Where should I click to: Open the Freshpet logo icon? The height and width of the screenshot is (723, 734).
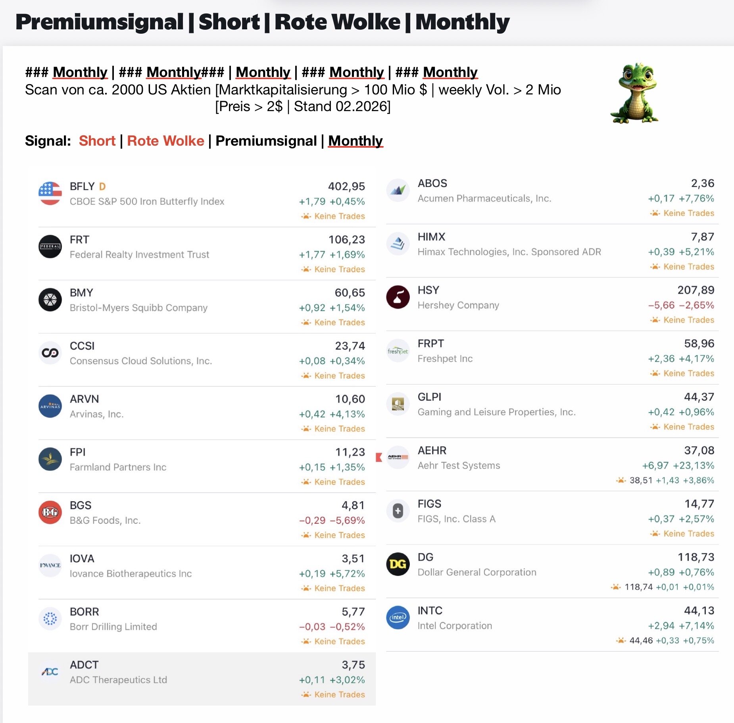click(x=398, y=351)
